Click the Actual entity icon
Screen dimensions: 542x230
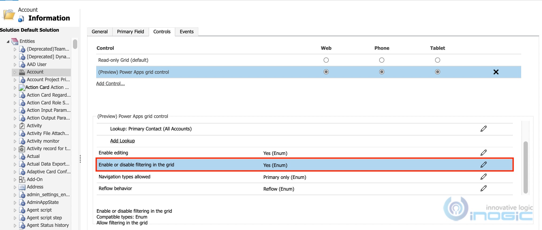pos(22,157)
